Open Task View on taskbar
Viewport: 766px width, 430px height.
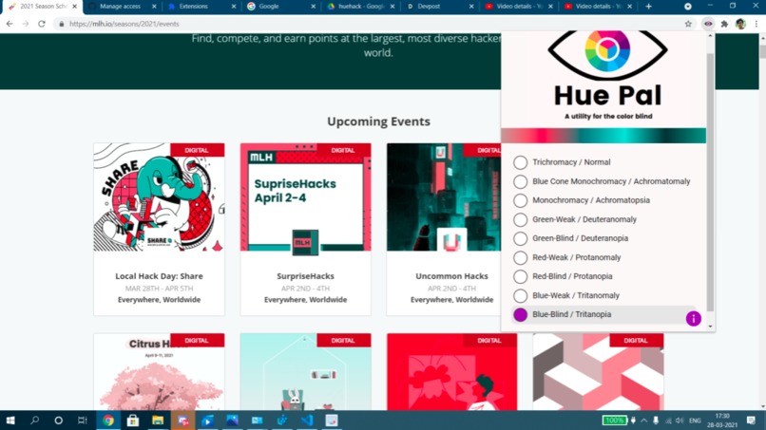coord(82,421)
